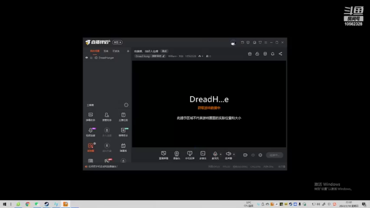Viewport: 370px width, 208px height.
Task: Open the first tool in bottom toolbox row
Action: pyautogui.click(x=91, y=161)
